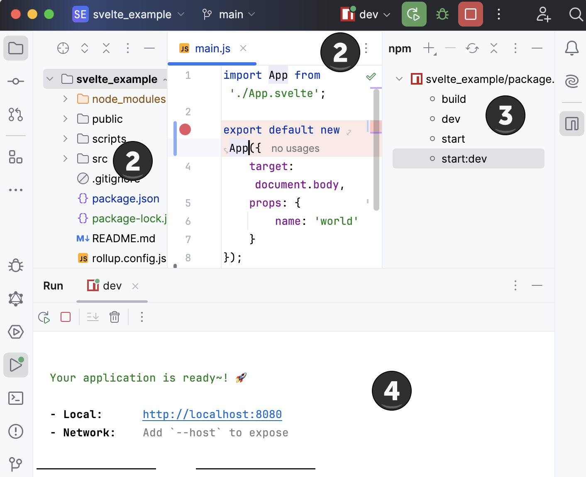Screen dimensions: 586x477
Task: Toggle the breakpoint on line 3
Action: point(185,129)
